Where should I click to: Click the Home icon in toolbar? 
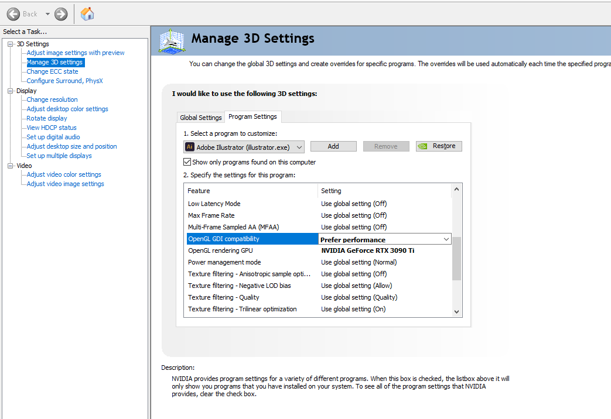click(x=87, y=14)
